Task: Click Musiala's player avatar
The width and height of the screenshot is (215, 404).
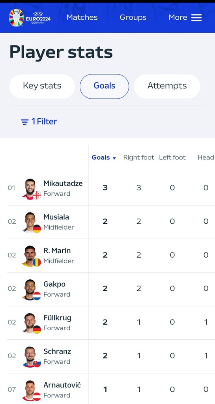Action: click(x=30, y=223)
